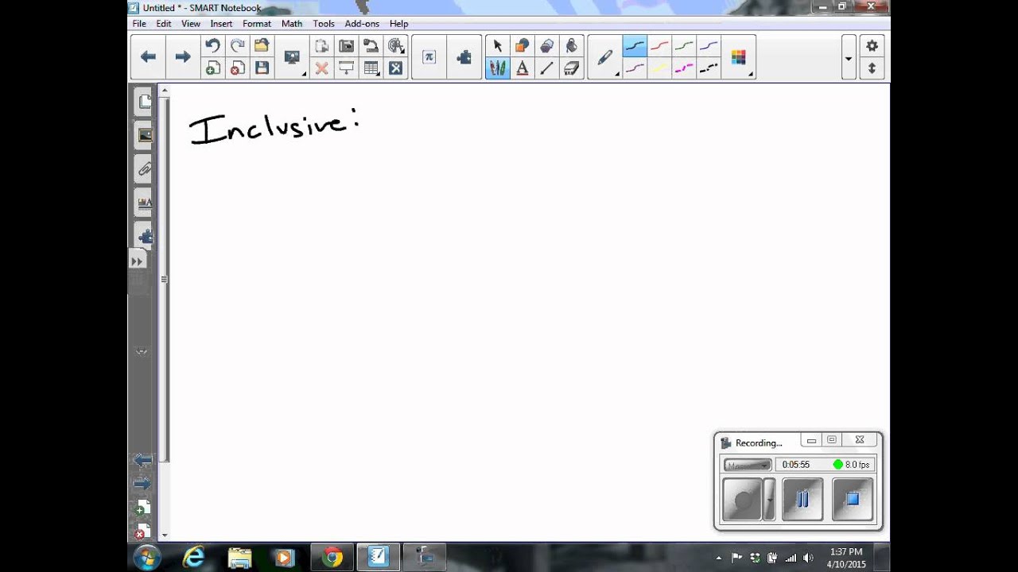The height and width of the screenshot is (572, 1018).
Task: Choose the Select arrow tool
Action: click(498, 46)
